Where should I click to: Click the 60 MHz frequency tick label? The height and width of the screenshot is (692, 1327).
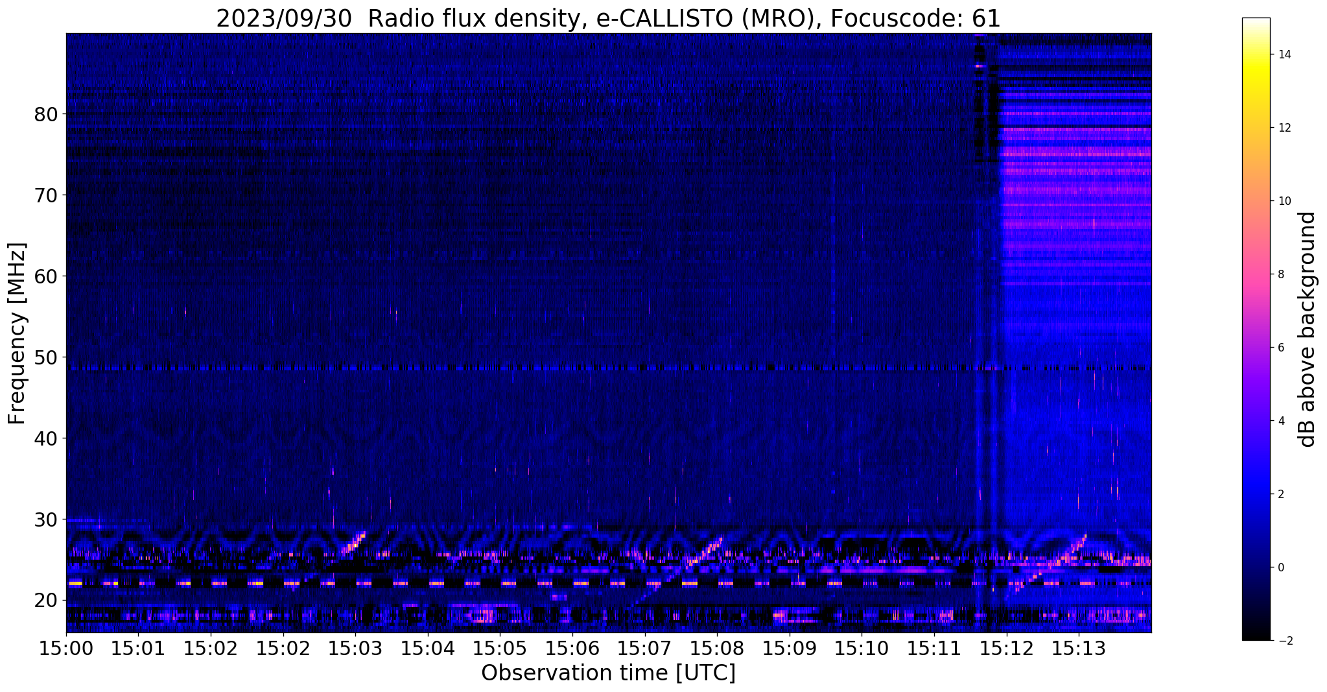[45, 276]
